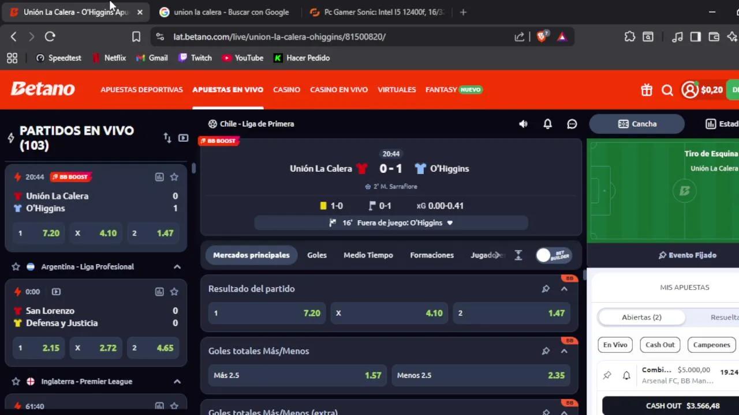739x415 pixels.
Task: Open YouTube bookmark in the bookmarks bar
Action: pyautogui.click(x=242, y=58)
